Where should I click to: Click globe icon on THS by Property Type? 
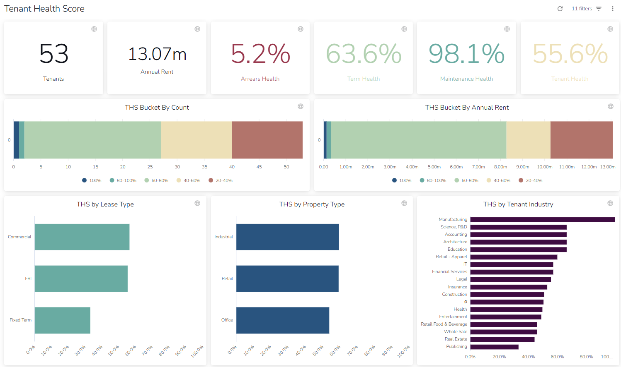coord(404,203)
